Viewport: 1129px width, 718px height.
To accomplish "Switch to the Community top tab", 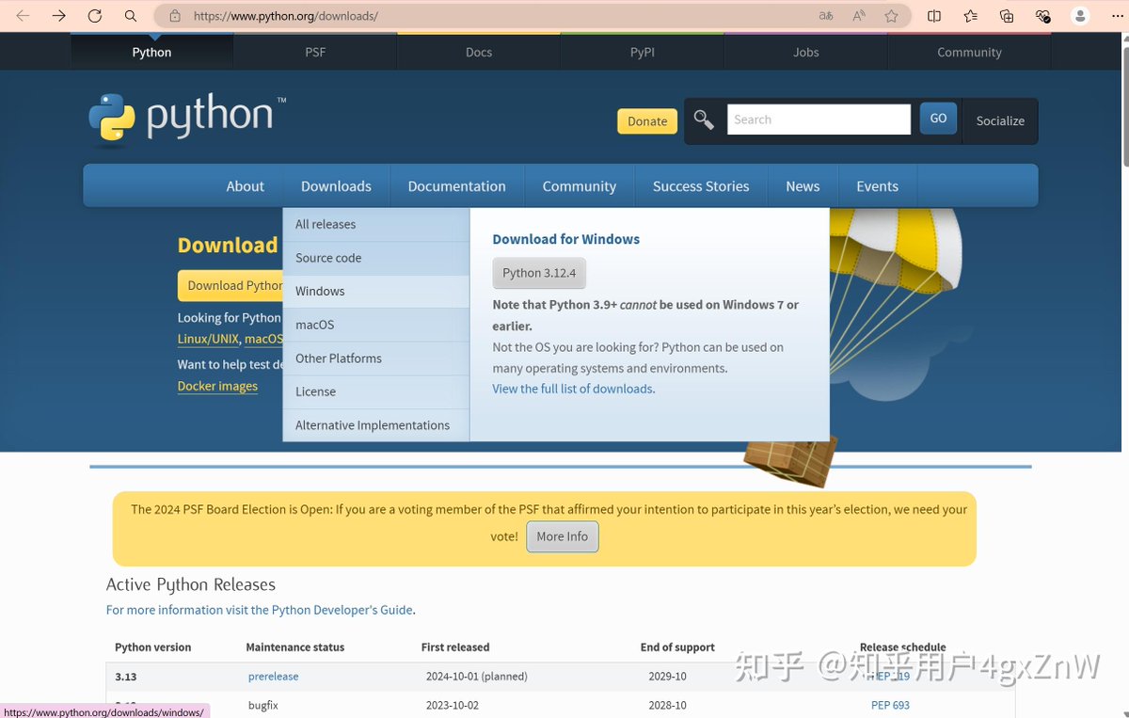I will 969,52.
